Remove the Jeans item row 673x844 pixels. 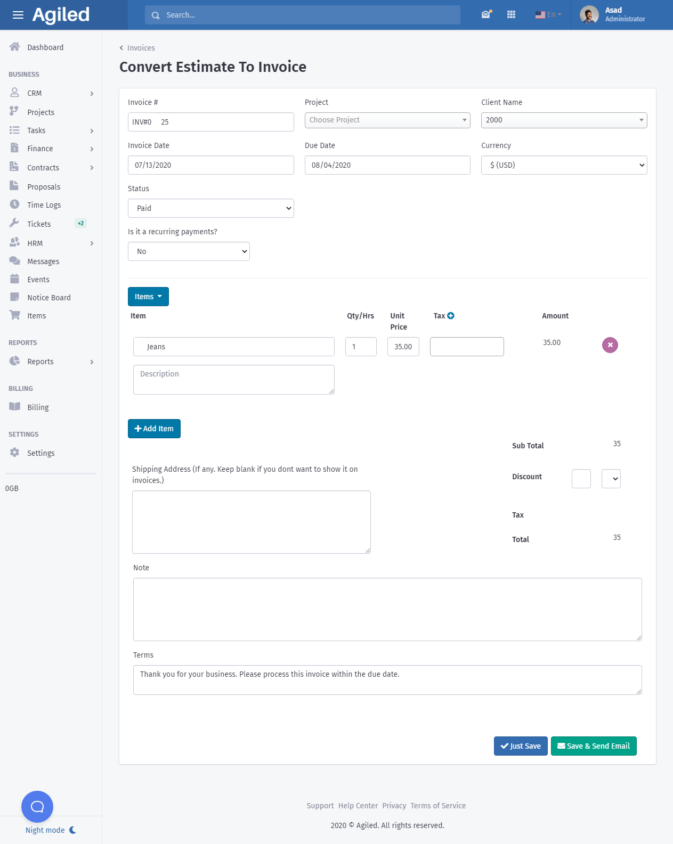pyautogui.click(x=610, y=345)
